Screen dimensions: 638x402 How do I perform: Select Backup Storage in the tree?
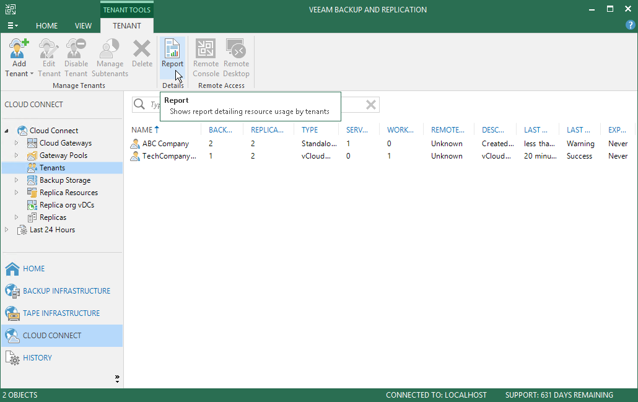pos(65,180)
